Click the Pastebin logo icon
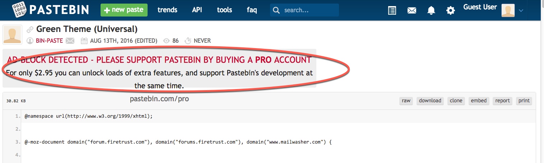Viewport: 544px width, 163px height. (19, 10)
